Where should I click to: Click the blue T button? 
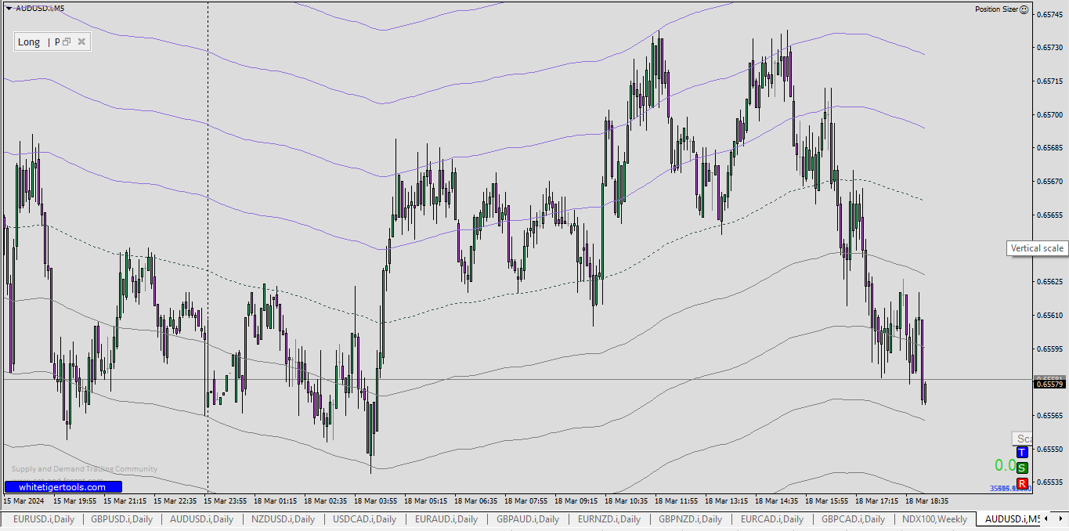1022,452
